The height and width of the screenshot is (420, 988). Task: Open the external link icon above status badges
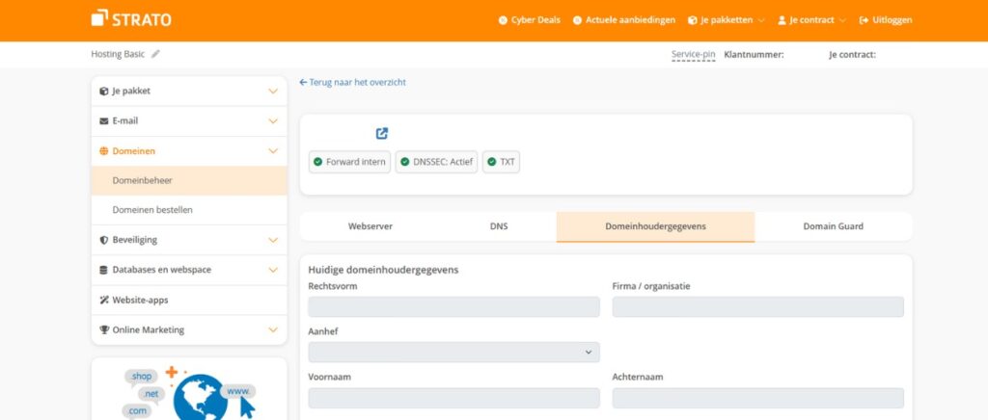382,134
